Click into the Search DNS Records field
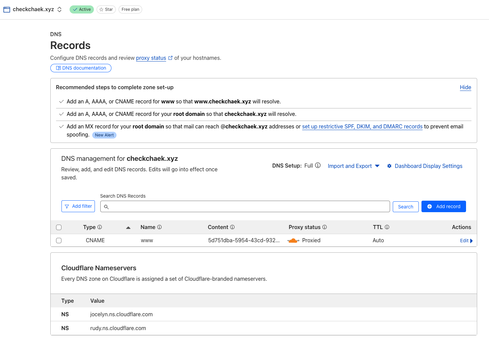This screenshot has width=489, height=350. pos(245,206)
